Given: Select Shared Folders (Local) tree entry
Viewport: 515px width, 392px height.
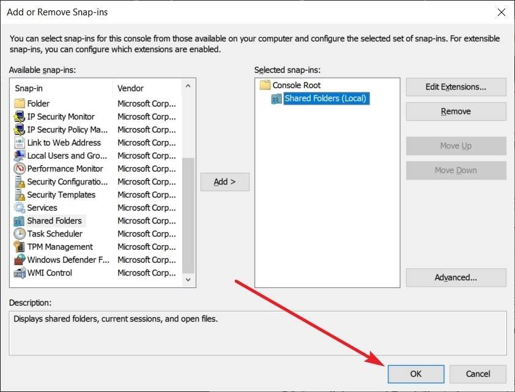Looking at the screenshot, I should (x=327, y=99).
